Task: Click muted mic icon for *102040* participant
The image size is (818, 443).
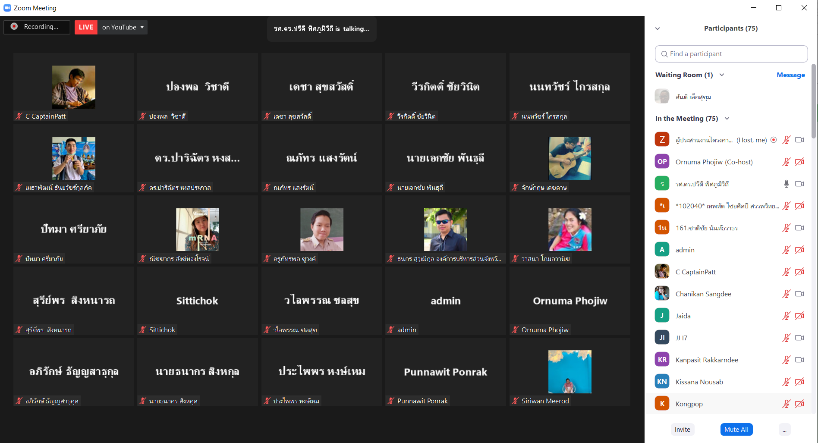Action: [x=787, y=206]
